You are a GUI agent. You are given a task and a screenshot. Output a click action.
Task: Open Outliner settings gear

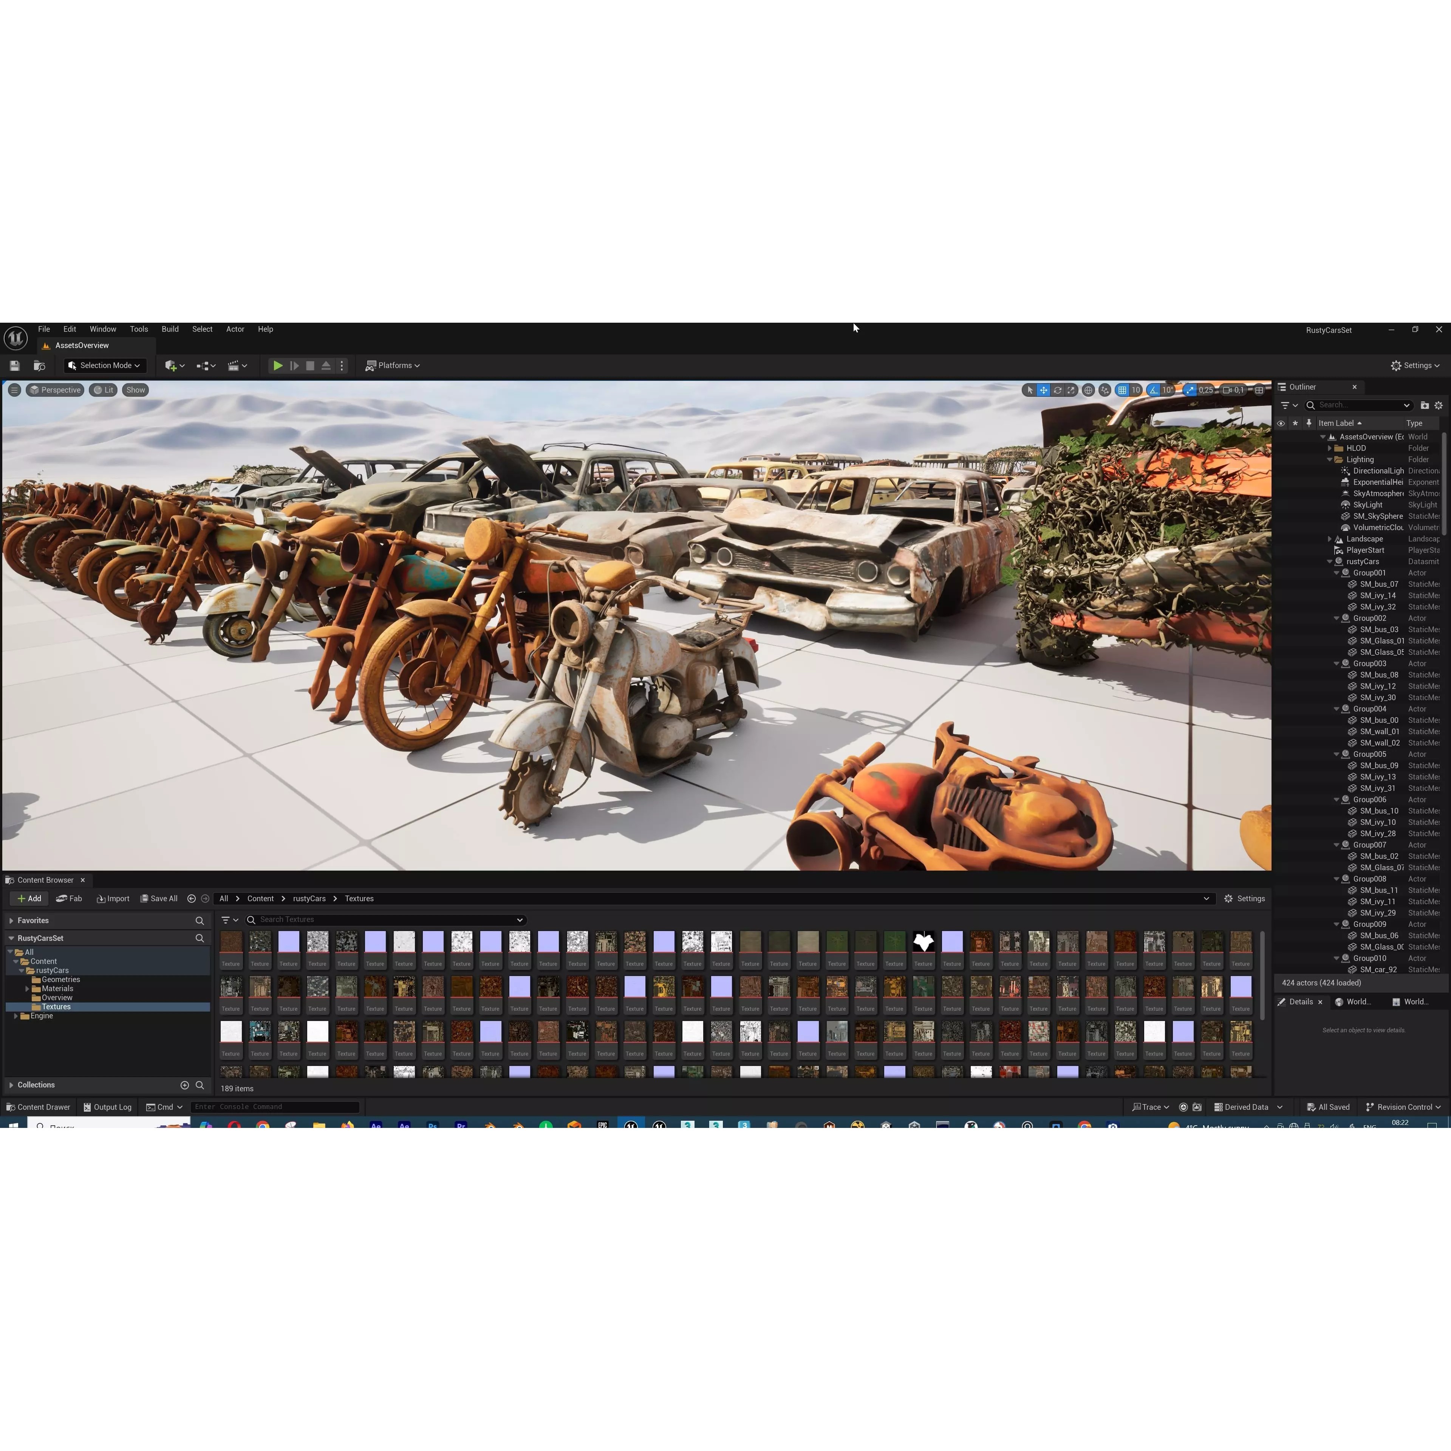click(1438, 405)
